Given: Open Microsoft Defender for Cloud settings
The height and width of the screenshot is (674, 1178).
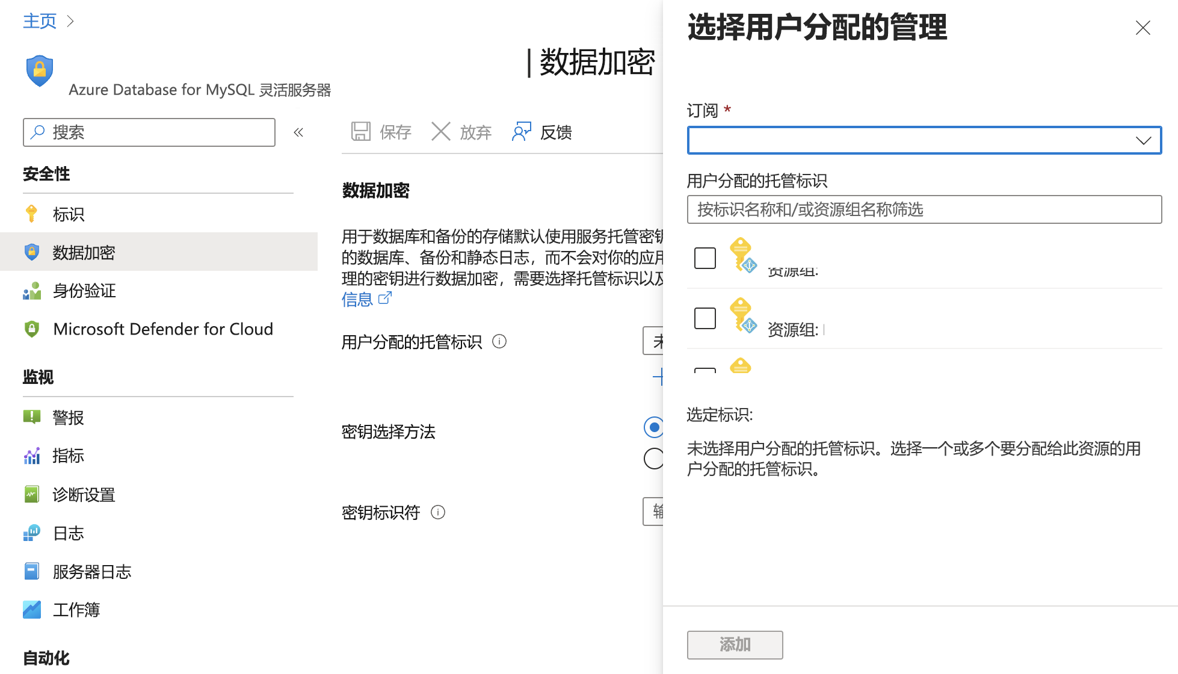Looking at the screenshot, I should pyautogui.click(x=31, y=329).
